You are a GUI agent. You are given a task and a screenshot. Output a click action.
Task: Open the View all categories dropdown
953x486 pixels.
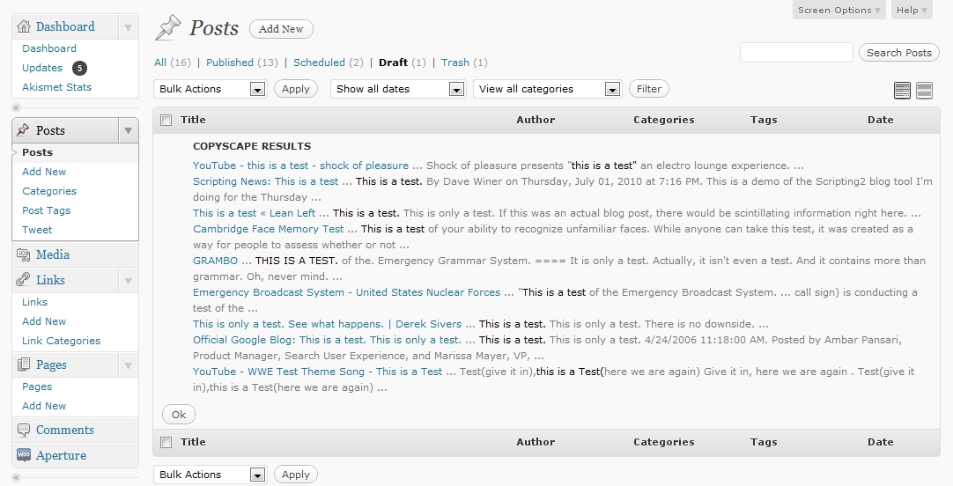pos(547,89)
